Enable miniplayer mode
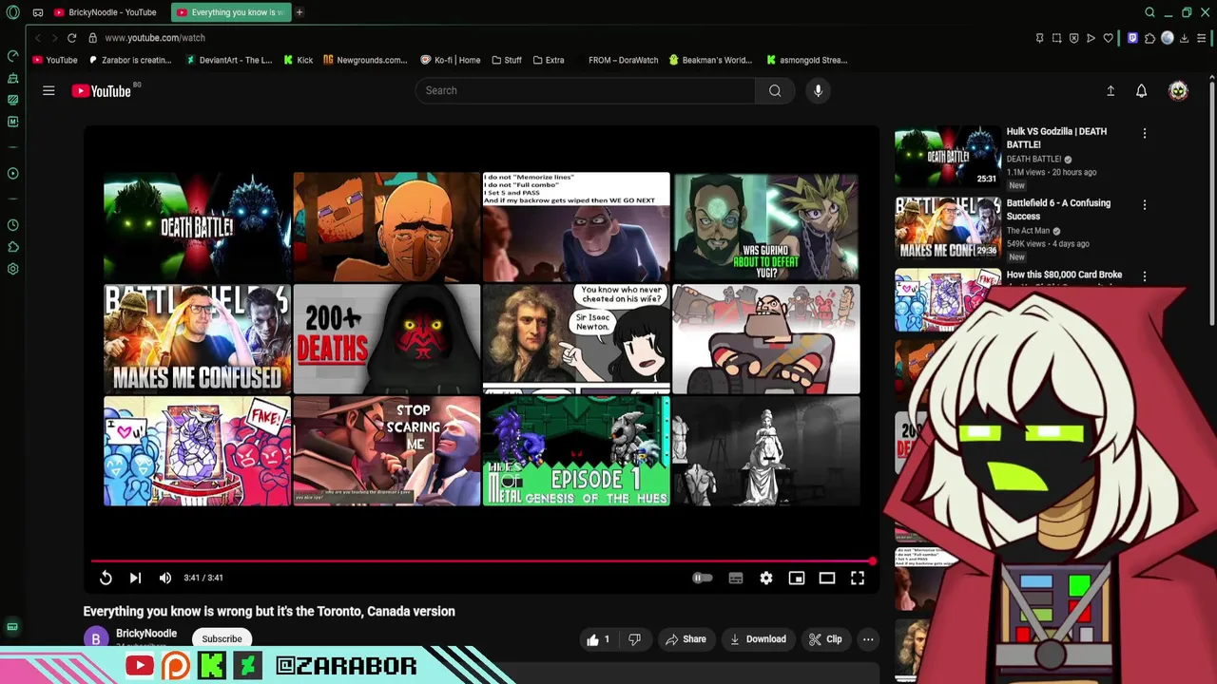Screen dimensions: 1217x684 click(x=797, y=578)
